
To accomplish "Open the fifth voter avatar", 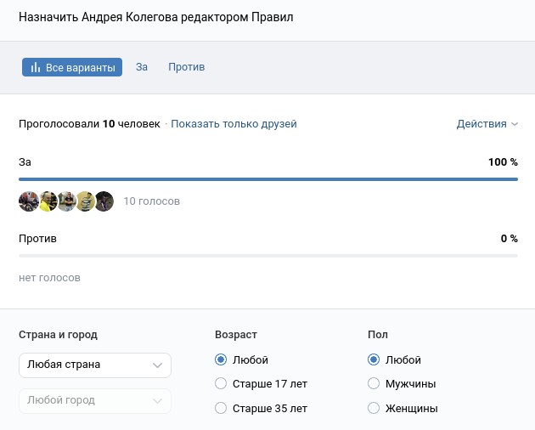I will coord(104,201).
